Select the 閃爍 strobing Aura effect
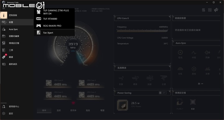The image size is (224, 120). coord(208,54)
